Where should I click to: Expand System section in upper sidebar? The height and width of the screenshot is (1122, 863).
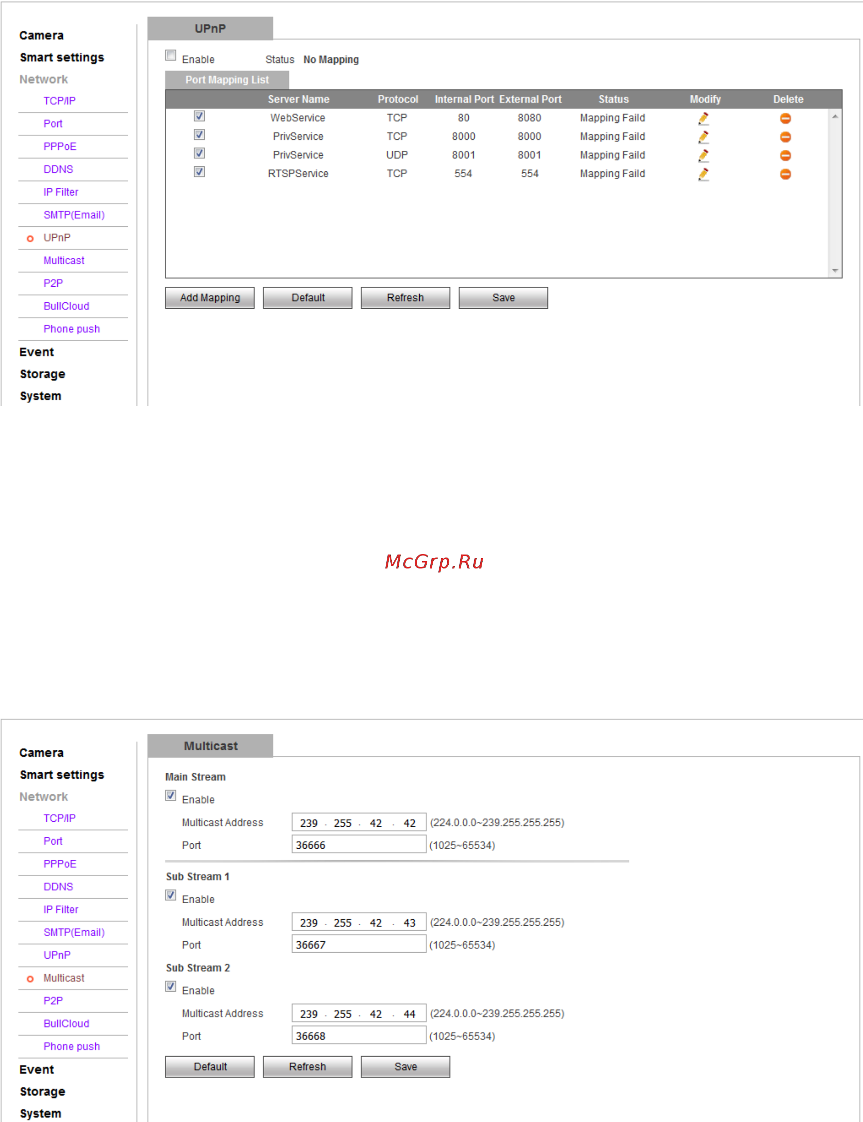click(40, 397)
